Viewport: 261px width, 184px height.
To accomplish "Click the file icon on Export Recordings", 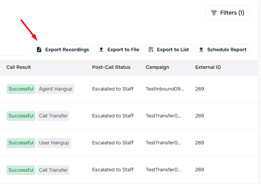I will [39, 50].
